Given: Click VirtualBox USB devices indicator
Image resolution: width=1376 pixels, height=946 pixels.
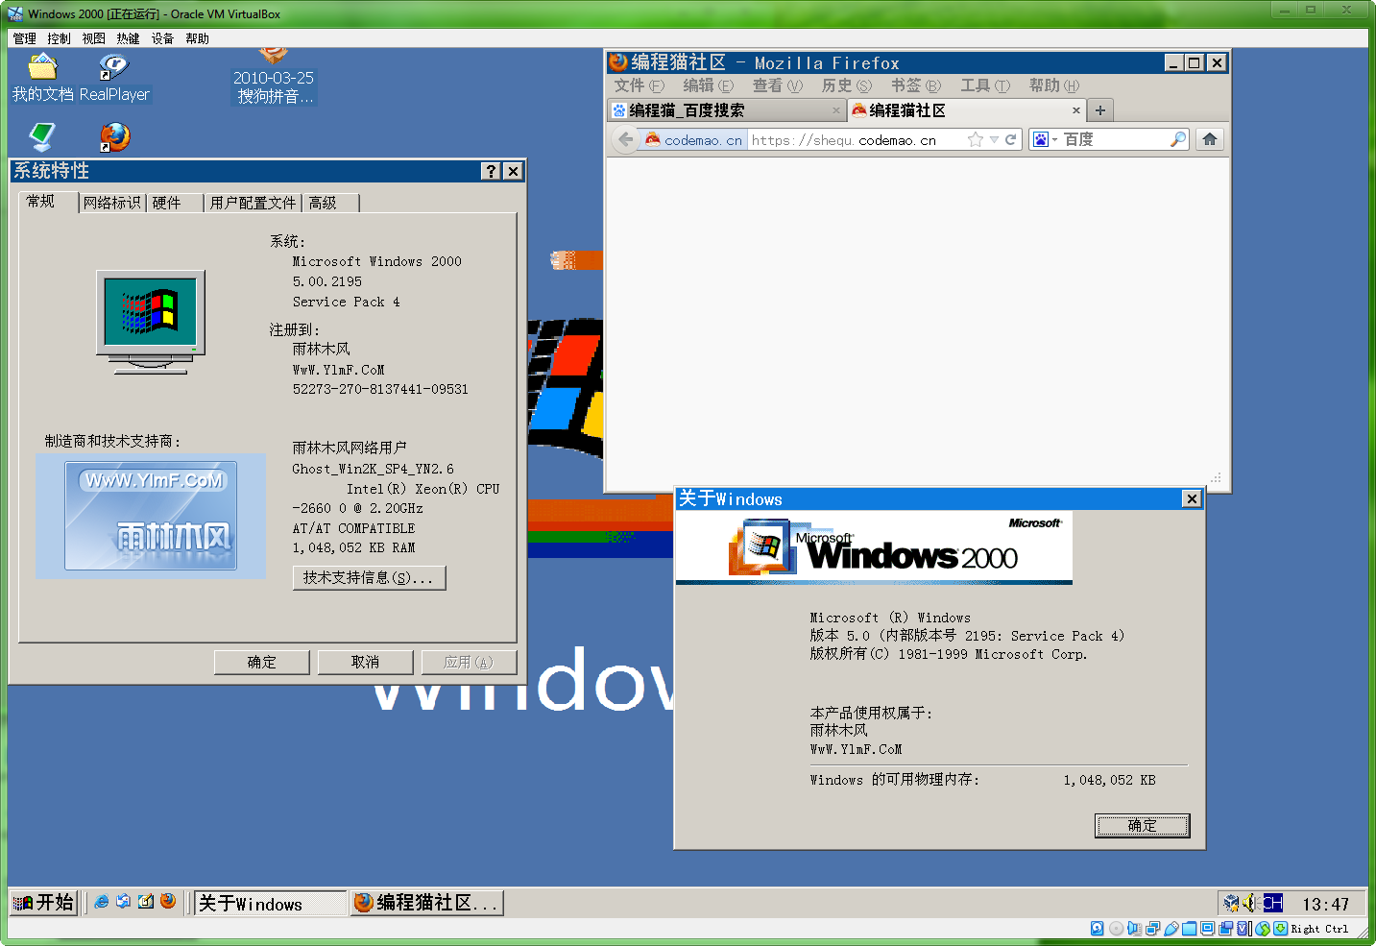Looking at the screenshot, I should tap(1171, 929).
